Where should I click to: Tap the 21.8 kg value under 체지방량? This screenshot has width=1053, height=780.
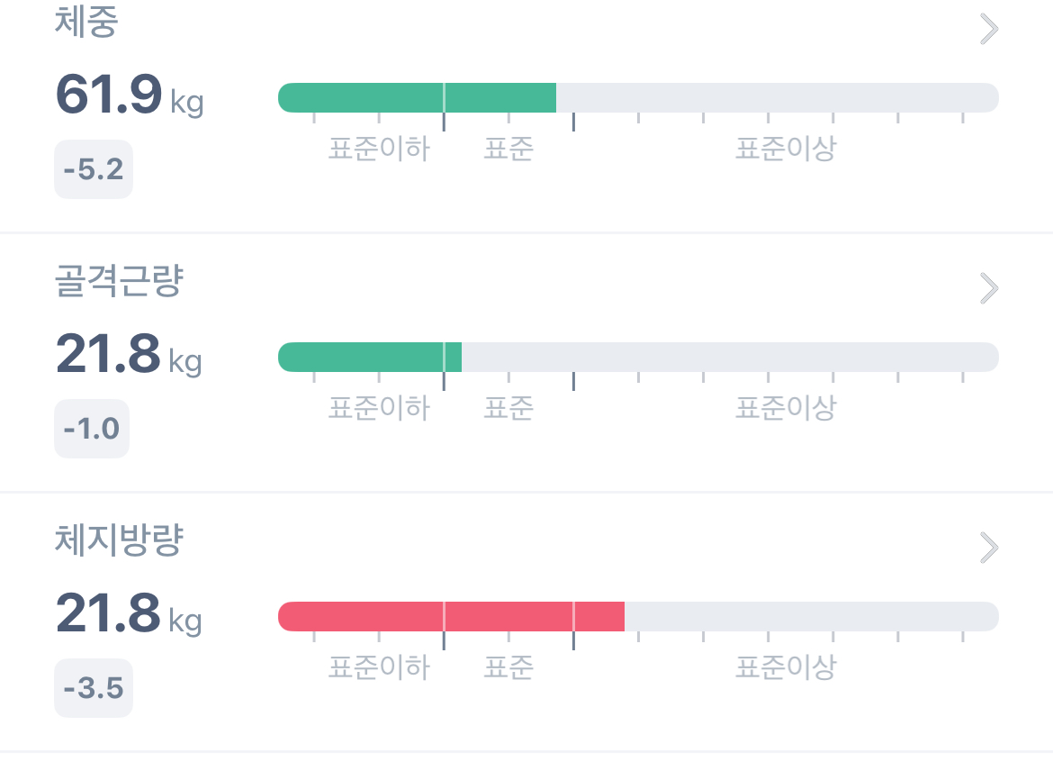[x=129, y=613]
